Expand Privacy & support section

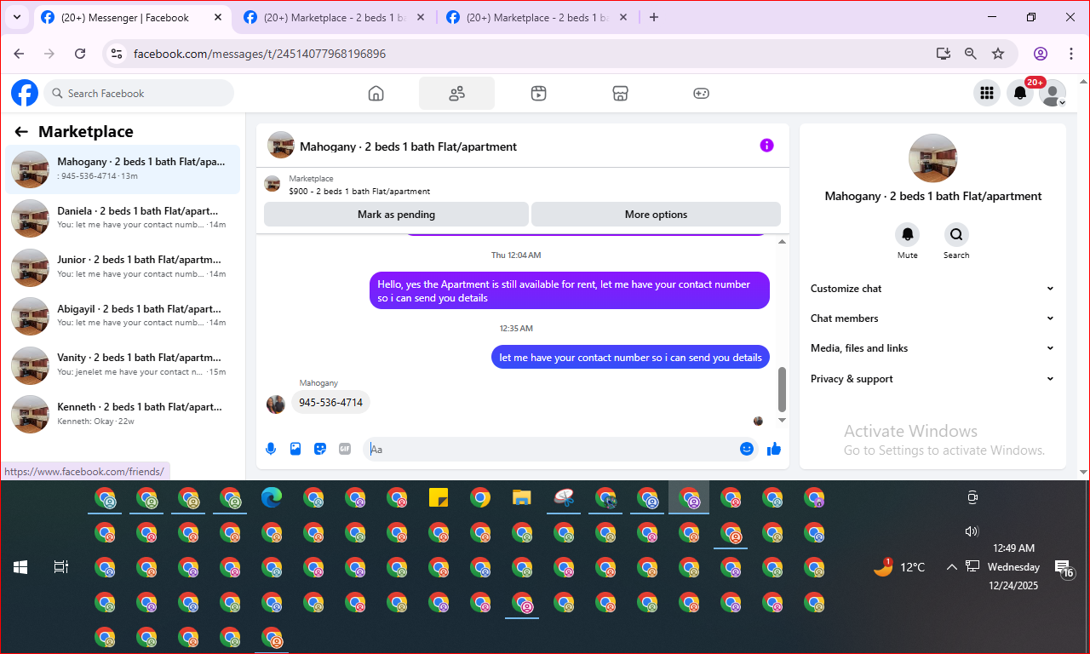point(932,379)
